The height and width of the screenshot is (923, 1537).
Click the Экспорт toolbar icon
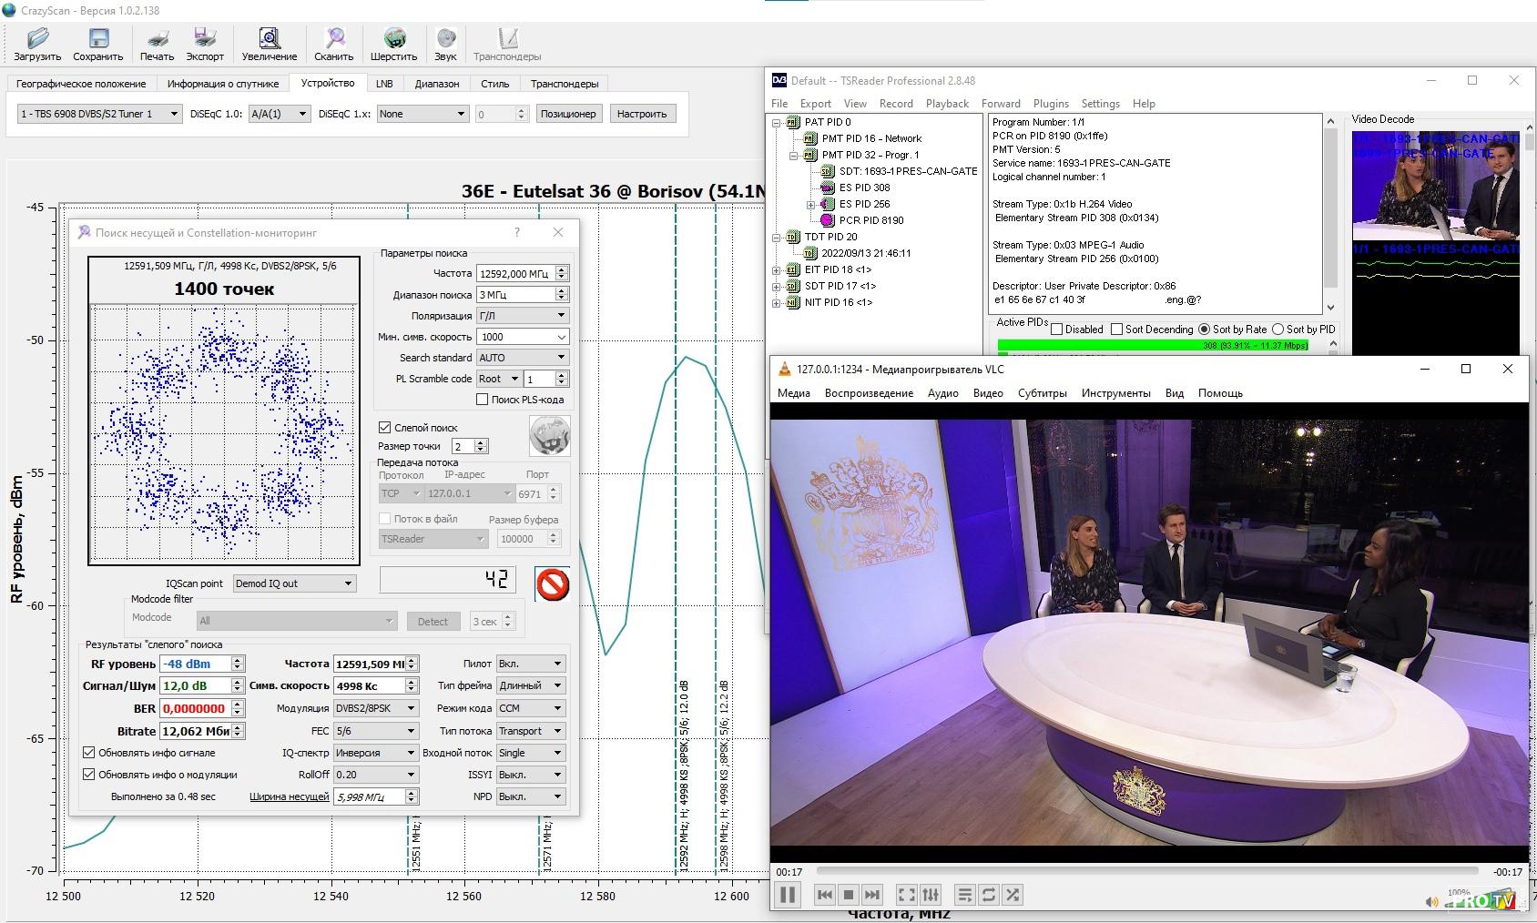(205, 38)
